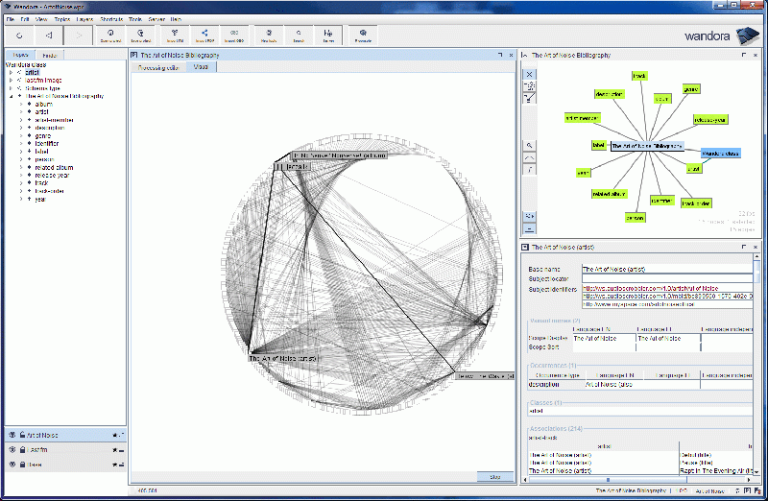
Task: Toggle visibility eye of Art of Noise layer
Action: [12, 435]
